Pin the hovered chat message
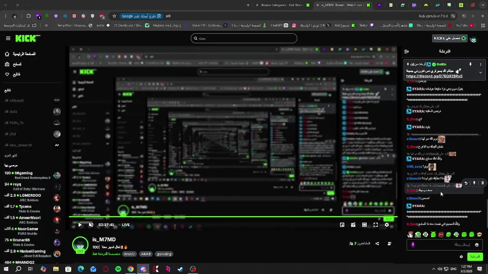 (474, 183)
